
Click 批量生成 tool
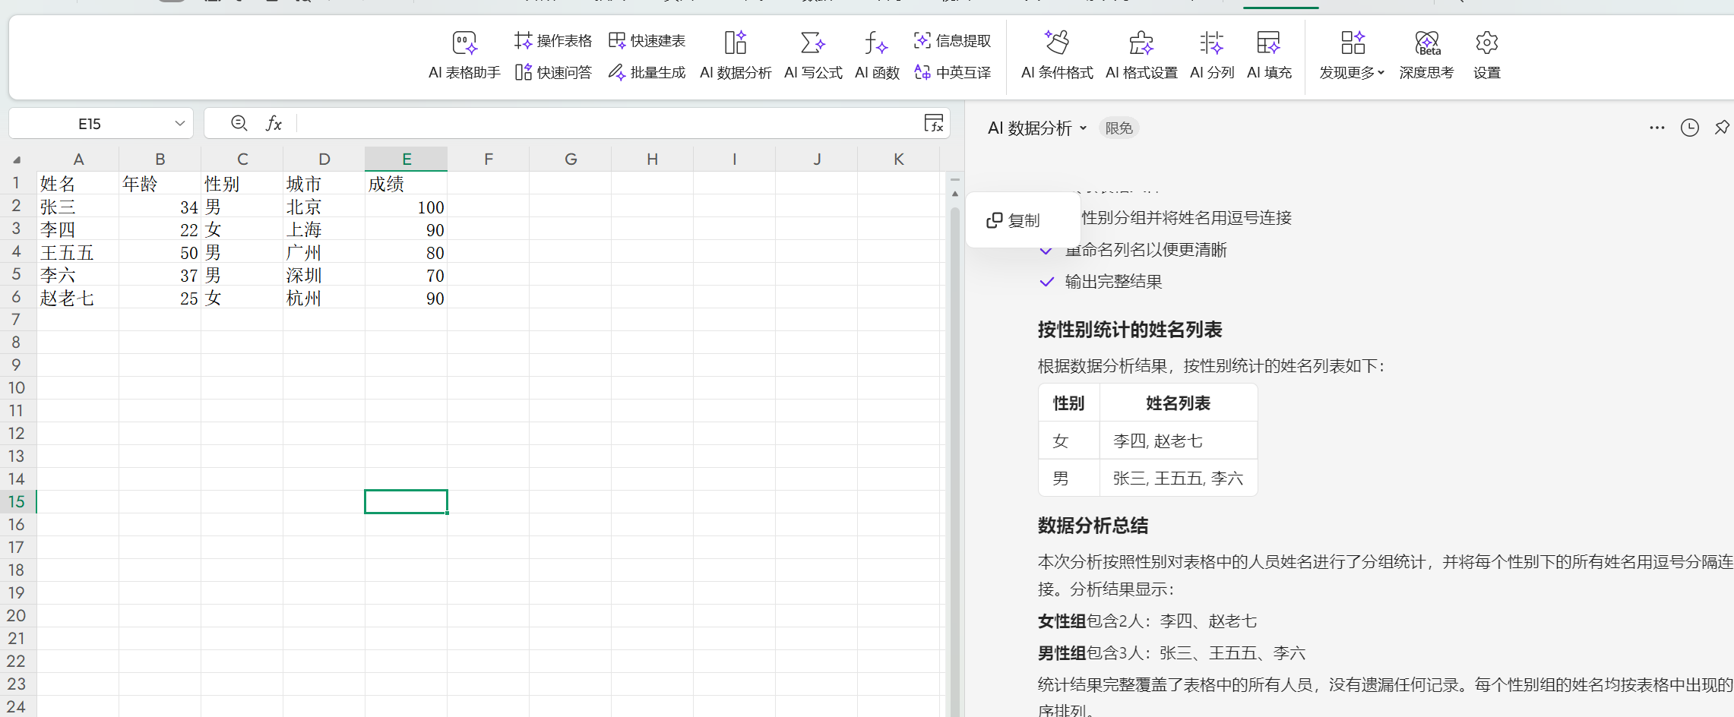click(647, 72)
